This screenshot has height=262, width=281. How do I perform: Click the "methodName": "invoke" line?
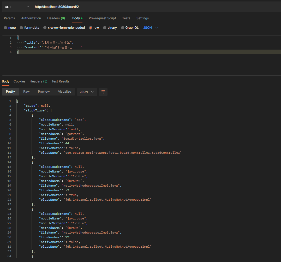pos(61,228)
